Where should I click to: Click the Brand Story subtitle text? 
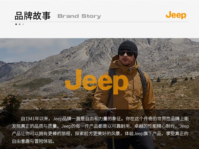(x=79, y=16)
